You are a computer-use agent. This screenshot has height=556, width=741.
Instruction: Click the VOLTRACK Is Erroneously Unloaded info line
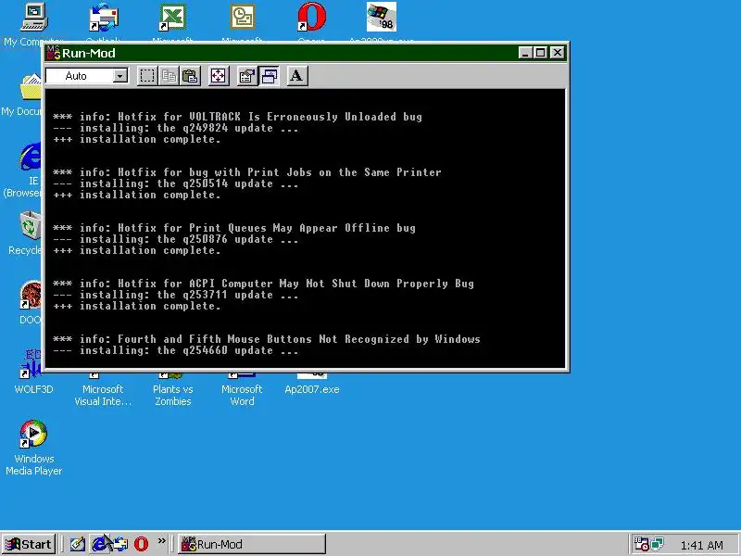238,117
